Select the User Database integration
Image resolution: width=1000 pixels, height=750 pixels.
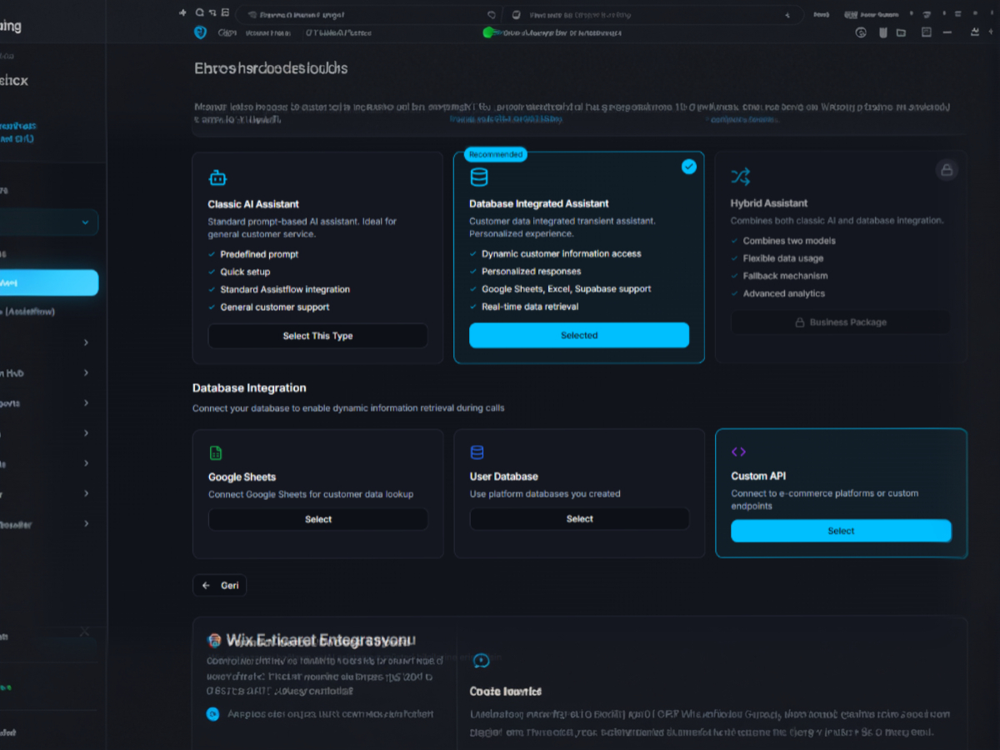579,518
